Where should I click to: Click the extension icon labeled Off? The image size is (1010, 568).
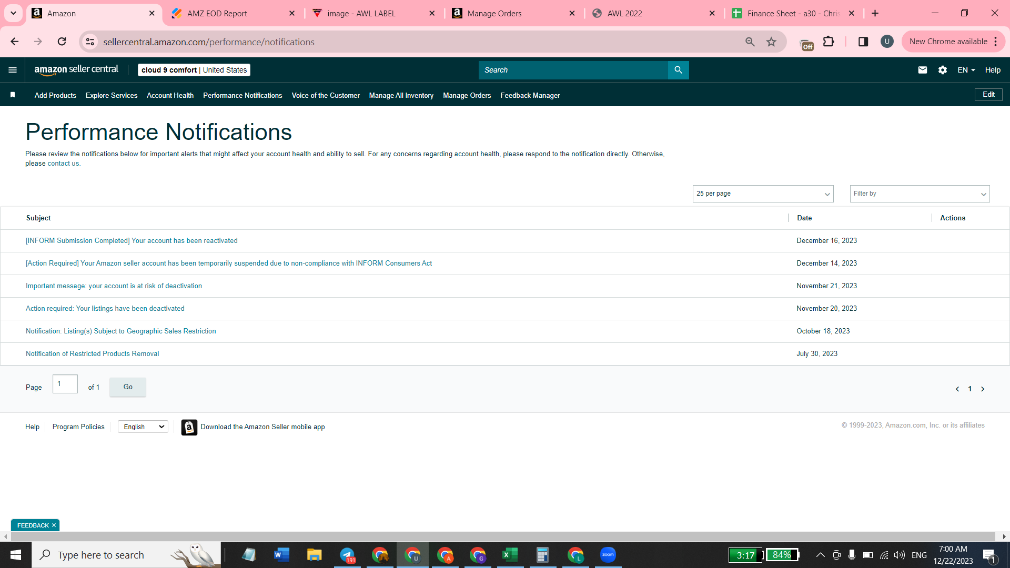pos(806,44)
